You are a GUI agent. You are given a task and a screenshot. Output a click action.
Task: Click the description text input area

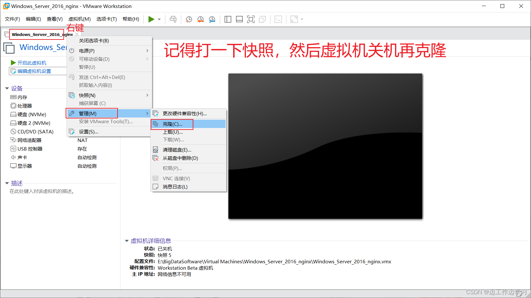[x=42, y=191]
